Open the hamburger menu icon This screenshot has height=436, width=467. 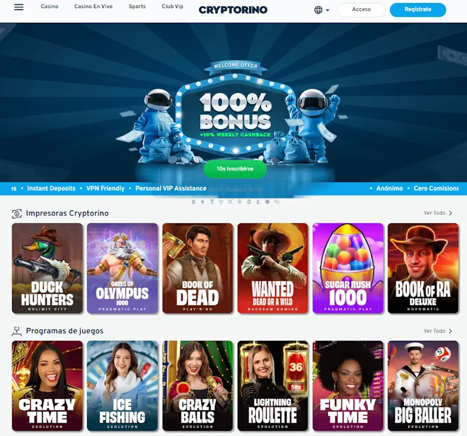click(19, 7)
